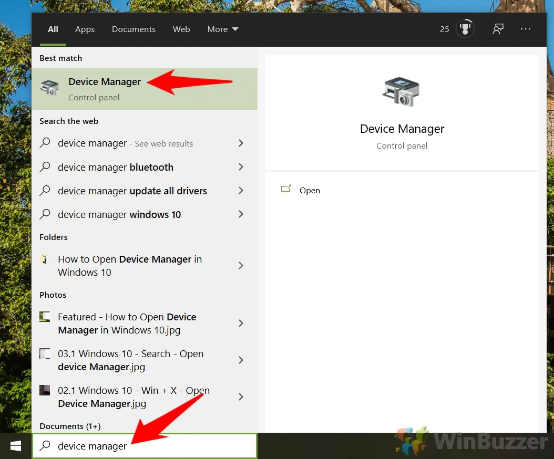Switch to the Apps tab
Image resolution: width=554 pixels, height=459 pixels.
tap(85, 29)
